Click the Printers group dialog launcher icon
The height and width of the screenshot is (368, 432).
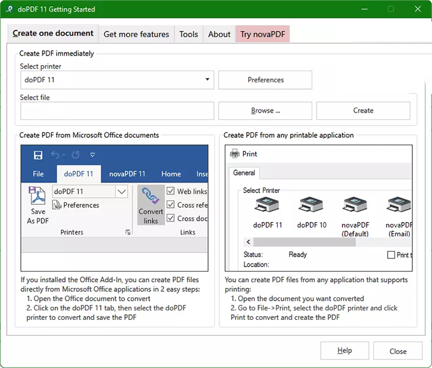click(128, 232)
